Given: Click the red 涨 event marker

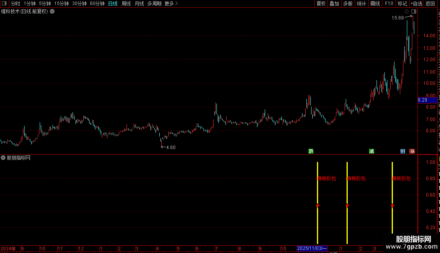Looking at the screenshot, I should pyautogui.click(x=412, y=151).
